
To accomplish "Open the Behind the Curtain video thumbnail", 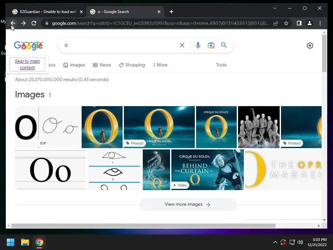I will coord(207,170).
